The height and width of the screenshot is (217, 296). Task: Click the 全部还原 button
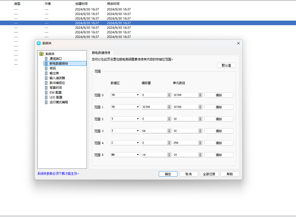point(209,174)
